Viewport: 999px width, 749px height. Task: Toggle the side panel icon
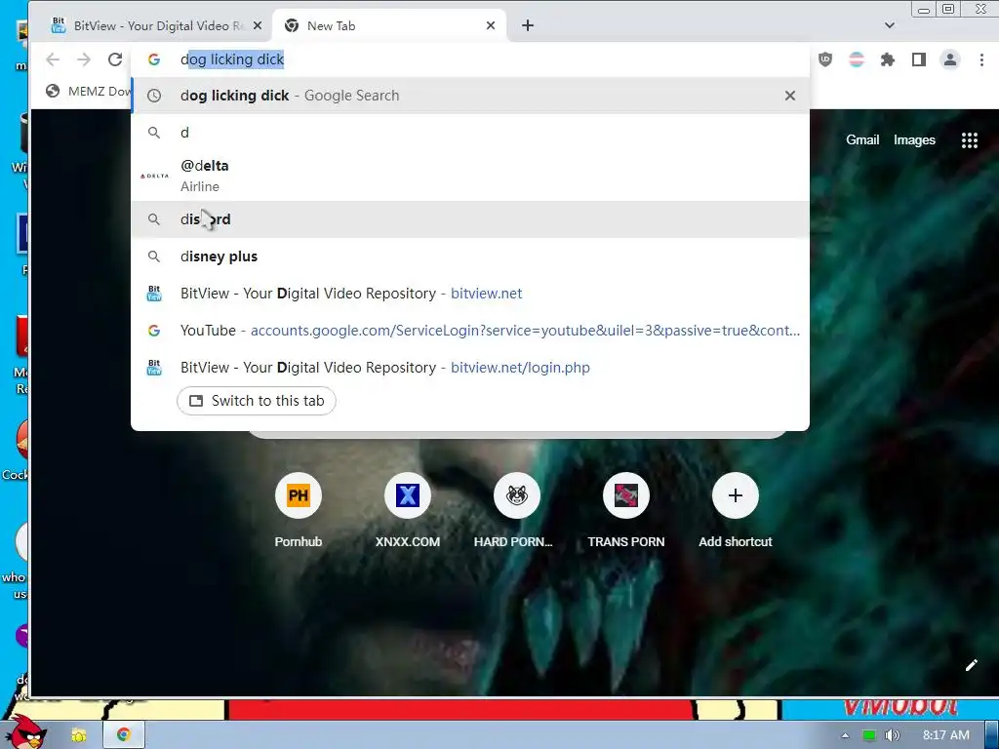(x=919, y=59)
